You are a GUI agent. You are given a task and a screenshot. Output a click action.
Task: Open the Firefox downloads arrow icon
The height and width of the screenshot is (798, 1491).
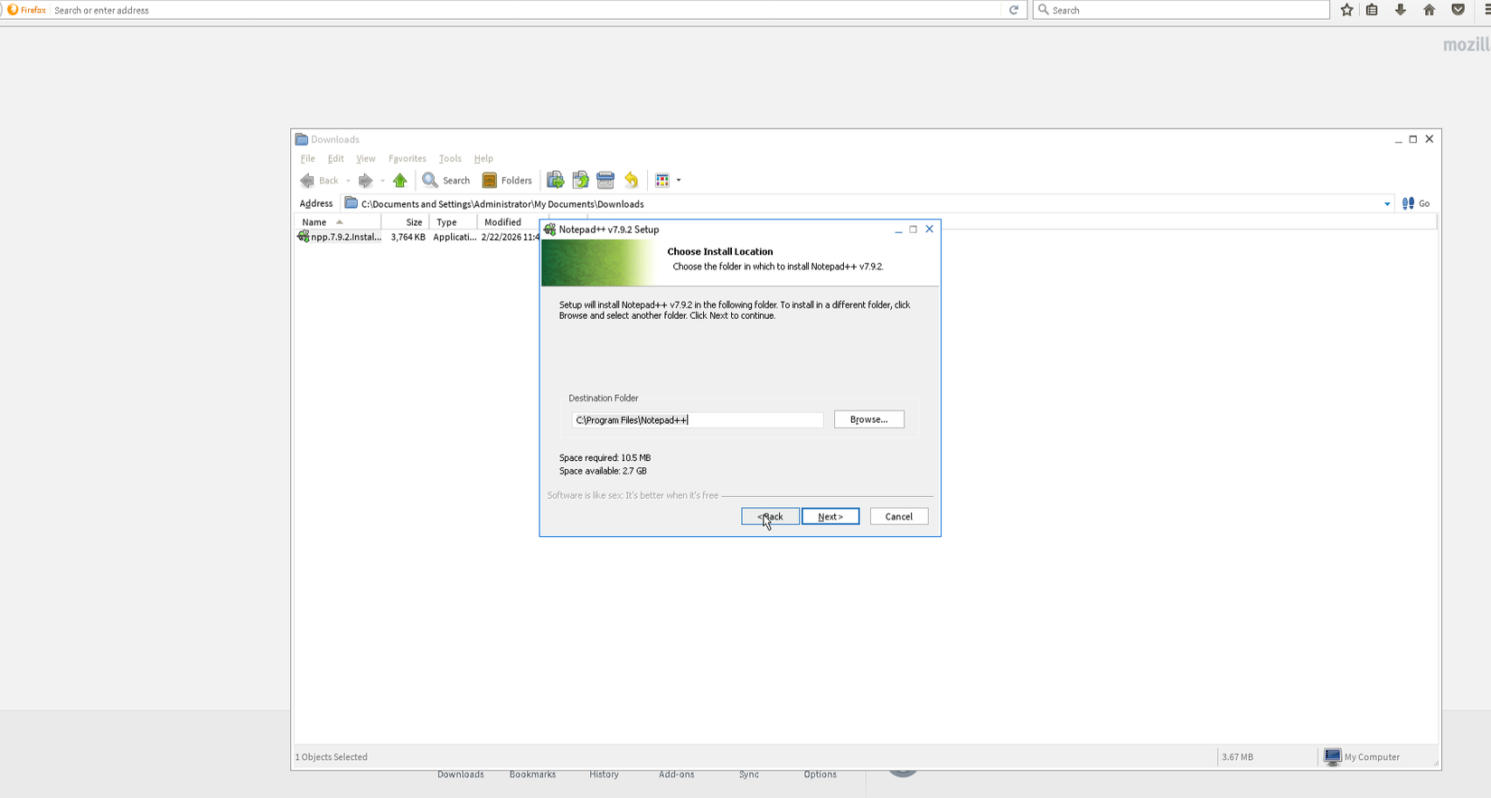[1401, 10]
